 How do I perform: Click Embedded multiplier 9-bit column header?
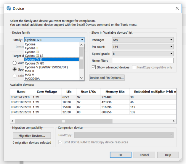coord(153,92)
